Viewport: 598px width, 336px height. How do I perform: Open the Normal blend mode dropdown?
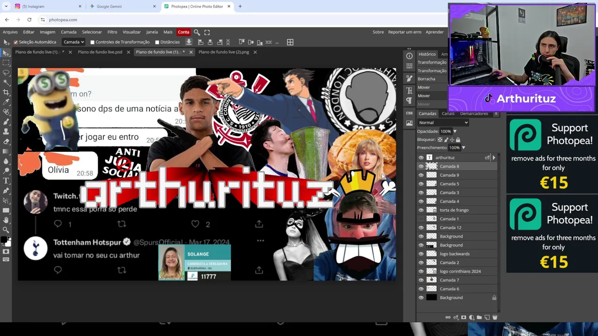pos(443,123)
